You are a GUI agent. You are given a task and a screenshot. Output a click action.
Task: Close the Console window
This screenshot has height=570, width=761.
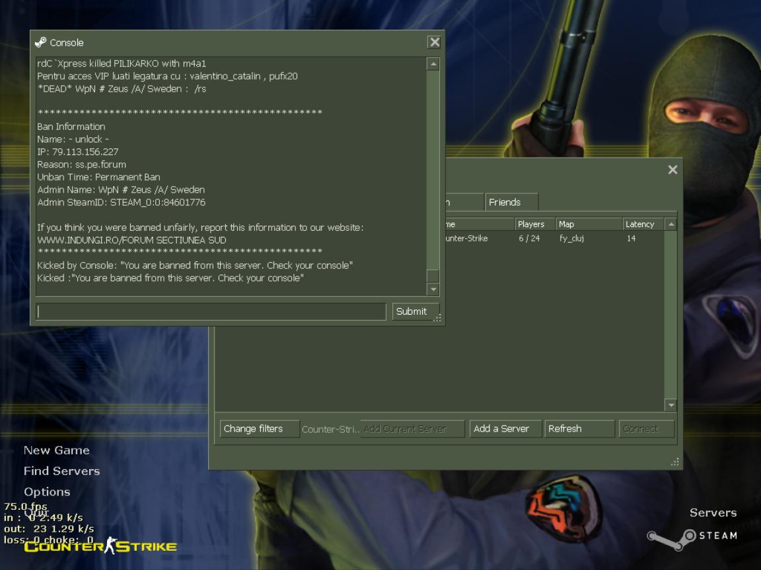pos(435,42)
